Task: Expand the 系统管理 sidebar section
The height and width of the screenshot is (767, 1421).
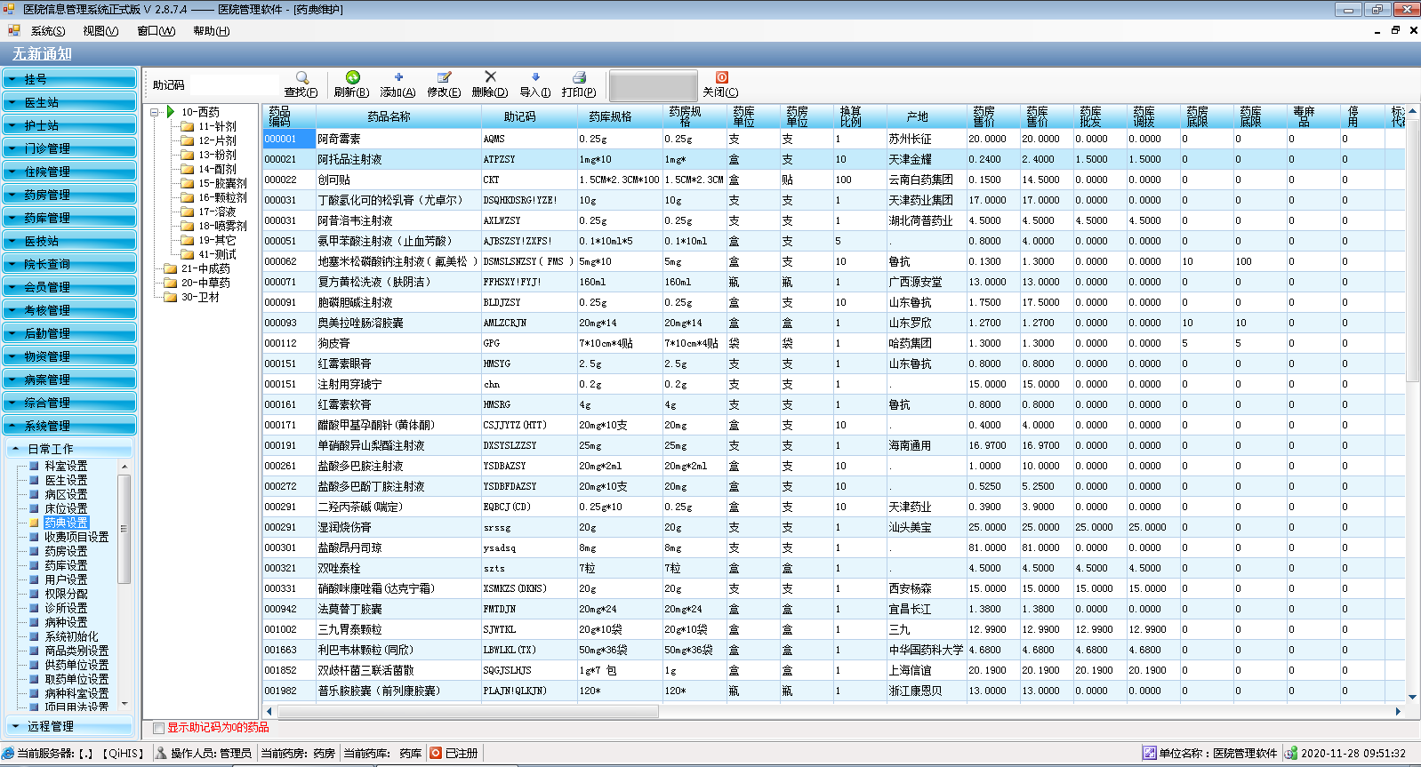Action: pos(69,426)
